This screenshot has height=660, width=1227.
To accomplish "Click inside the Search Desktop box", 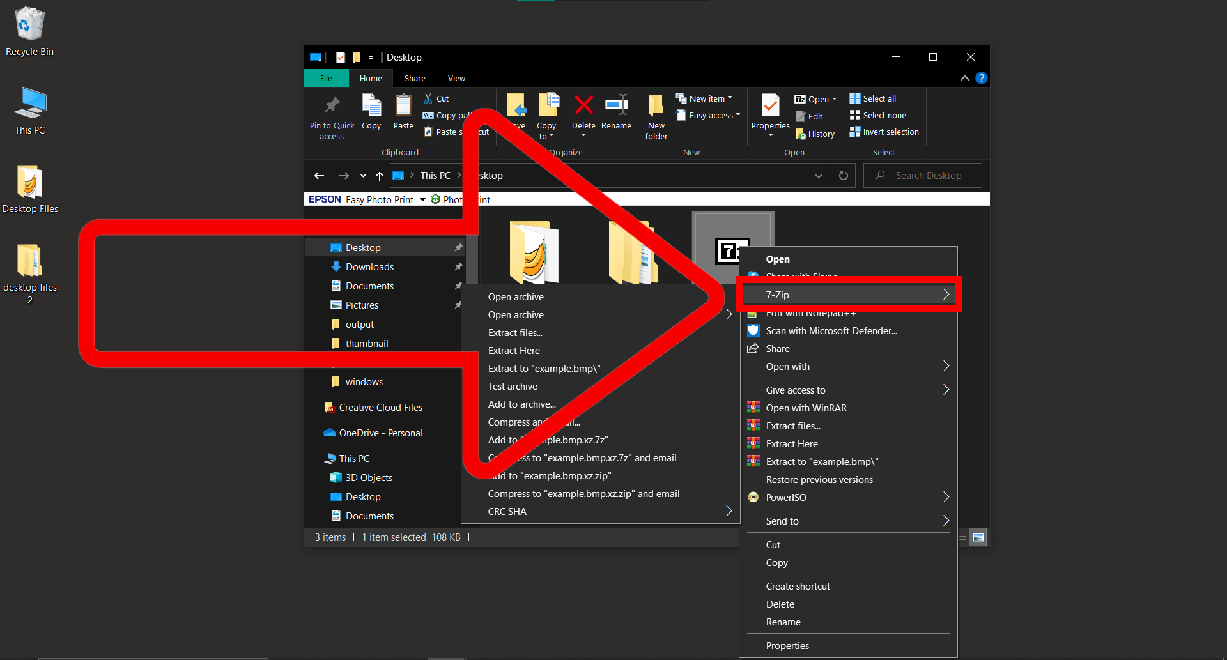I will [922, 175].
